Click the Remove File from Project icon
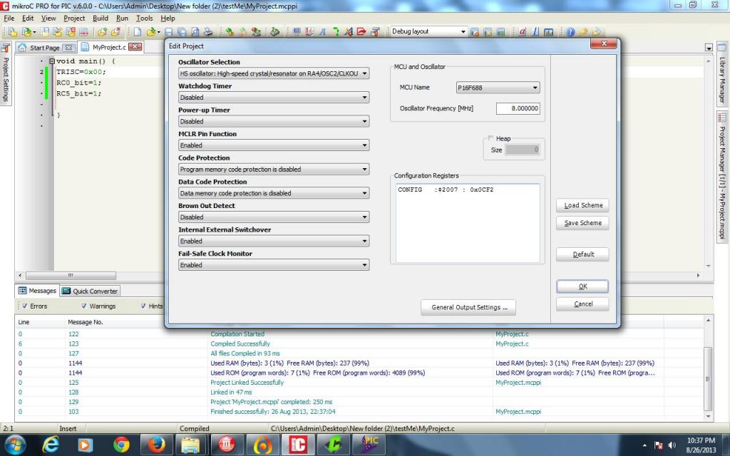Screen dimensions: 730x456 (115, 31)
